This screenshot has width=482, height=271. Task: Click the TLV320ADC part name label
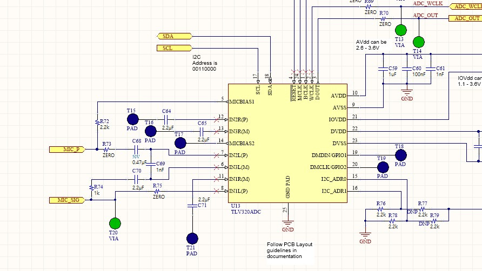pos(246,212)
